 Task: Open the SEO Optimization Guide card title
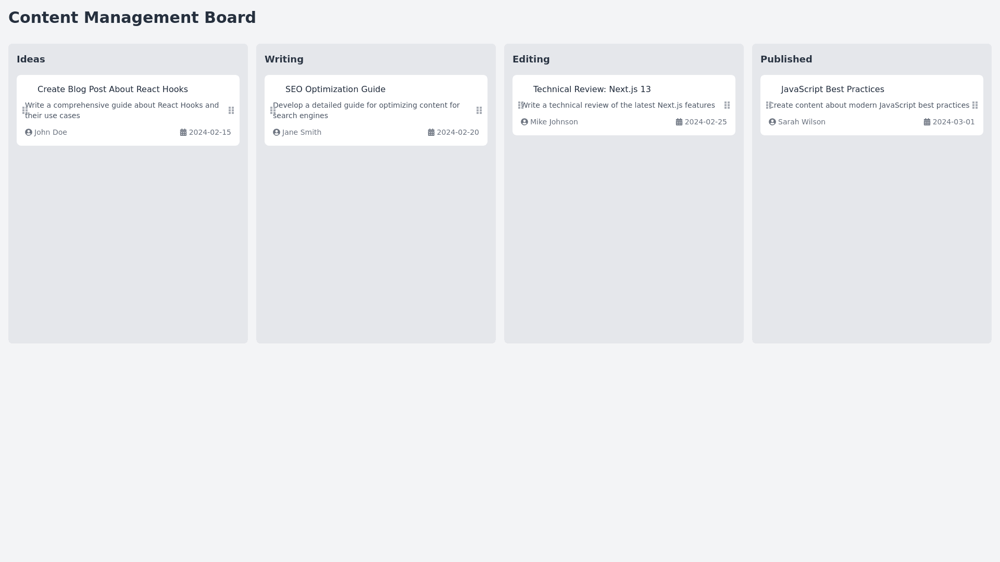pyautogui.click(x=335, y=90)
